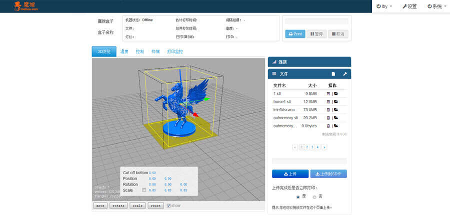This screenshot has width=450, height=216.
Task: Enable the uniform Scale checkbox
Action: point(144,190)
